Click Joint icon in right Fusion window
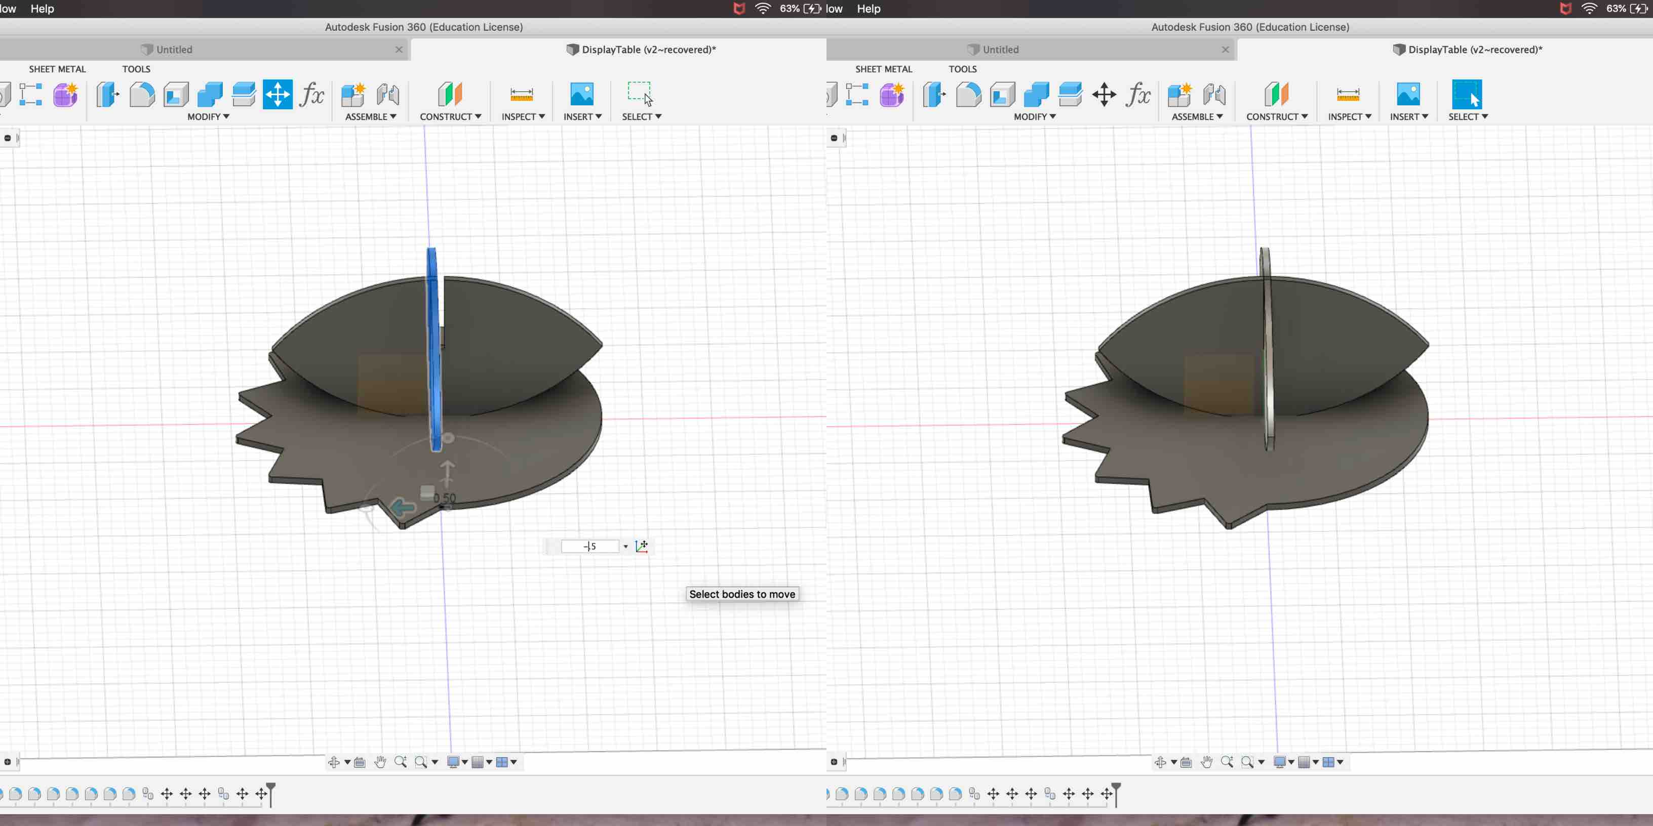The image size is (1653, 826). tap(1214, 95)
